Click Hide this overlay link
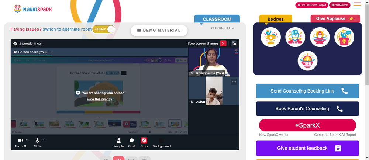The image size is (369, 160). pyautogui.click(x=99, y=99)
